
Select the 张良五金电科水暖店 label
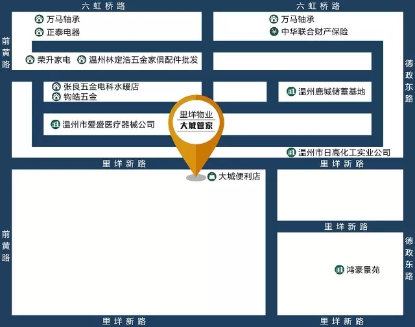(x=101, y=86)
